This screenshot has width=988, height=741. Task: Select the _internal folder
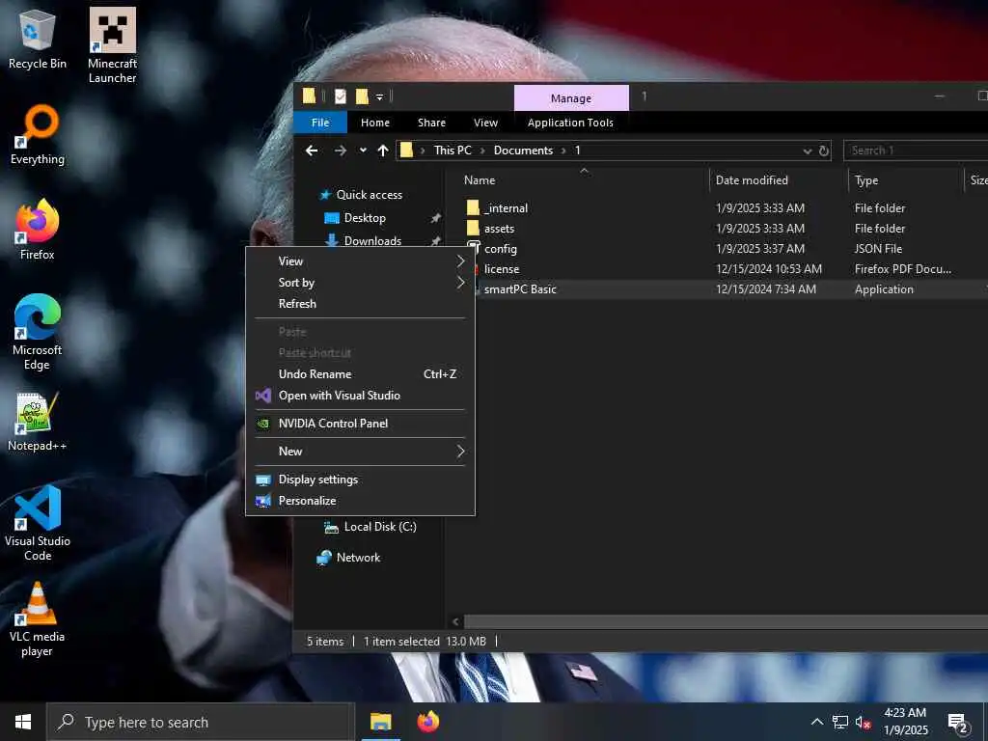pyautogui.click(x=506, y=208)
